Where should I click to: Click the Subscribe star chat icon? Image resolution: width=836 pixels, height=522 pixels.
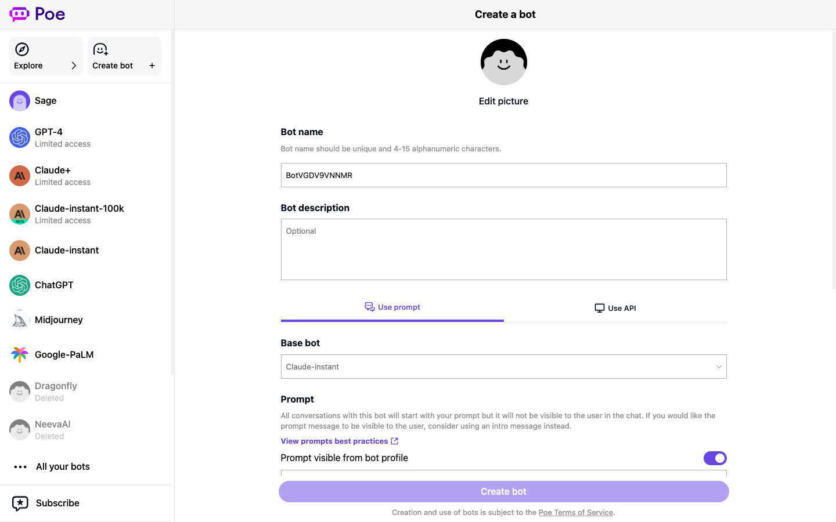click(20, 503)
